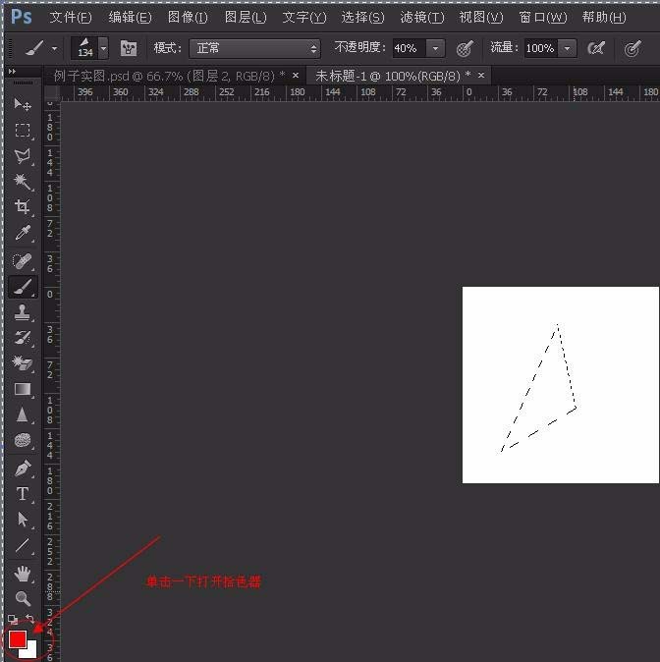660x662 pixels.
Task: Expand the 不透明度 opacity slider arrow
Action: tap(434, 48)
